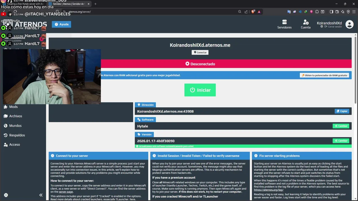Copy the server address with Copiar

click(342, 111)
